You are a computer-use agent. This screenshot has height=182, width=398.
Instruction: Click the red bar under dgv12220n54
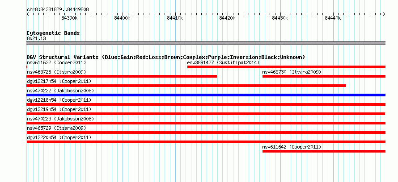tap(206, 142)
